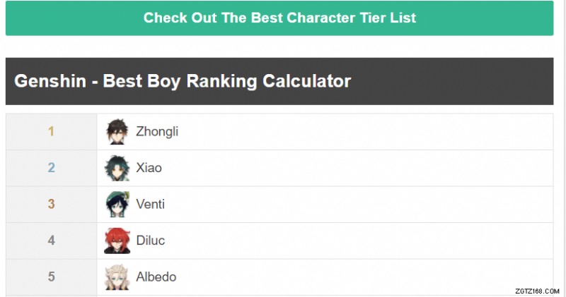Select Albedo's character avatar icon

tap(116, 277)
